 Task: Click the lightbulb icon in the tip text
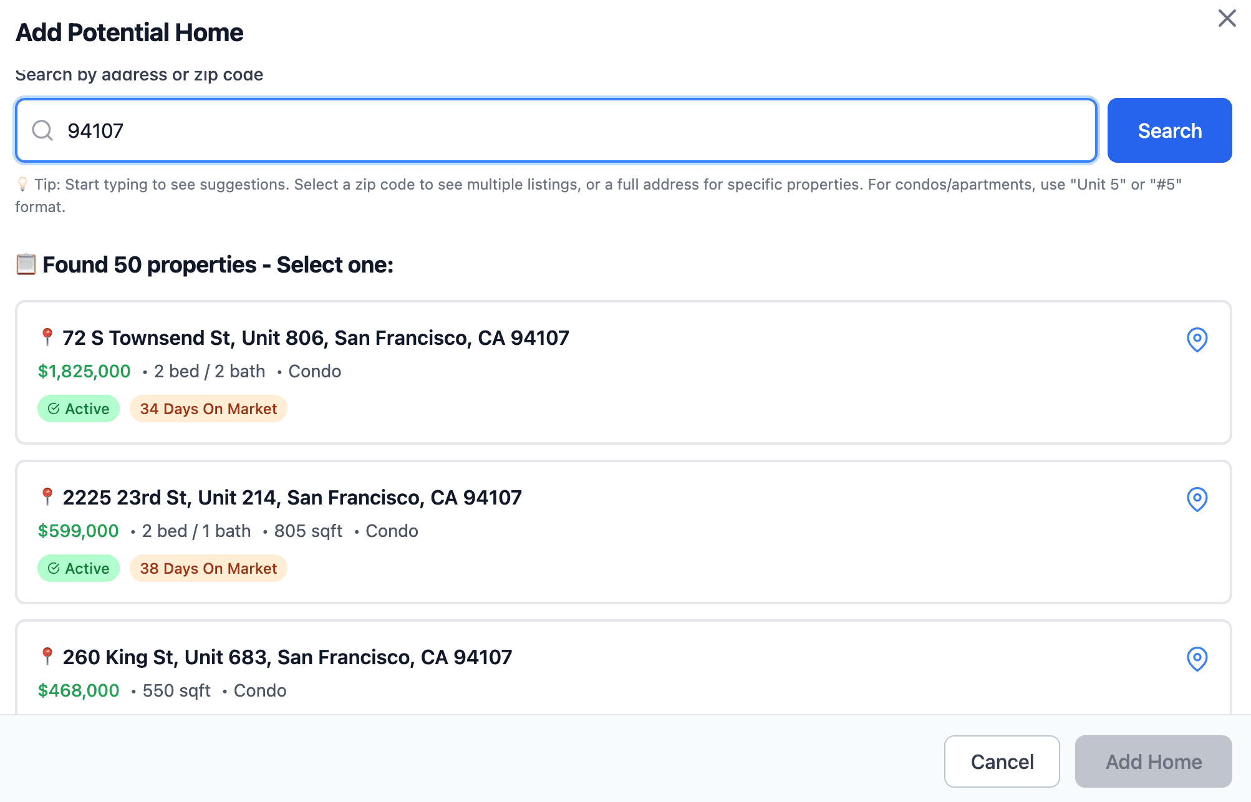[23, 183]
